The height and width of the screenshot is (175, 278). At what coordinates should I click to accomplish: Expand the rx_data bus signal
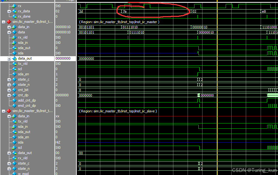pyautogui.click(x=9, y=11)
